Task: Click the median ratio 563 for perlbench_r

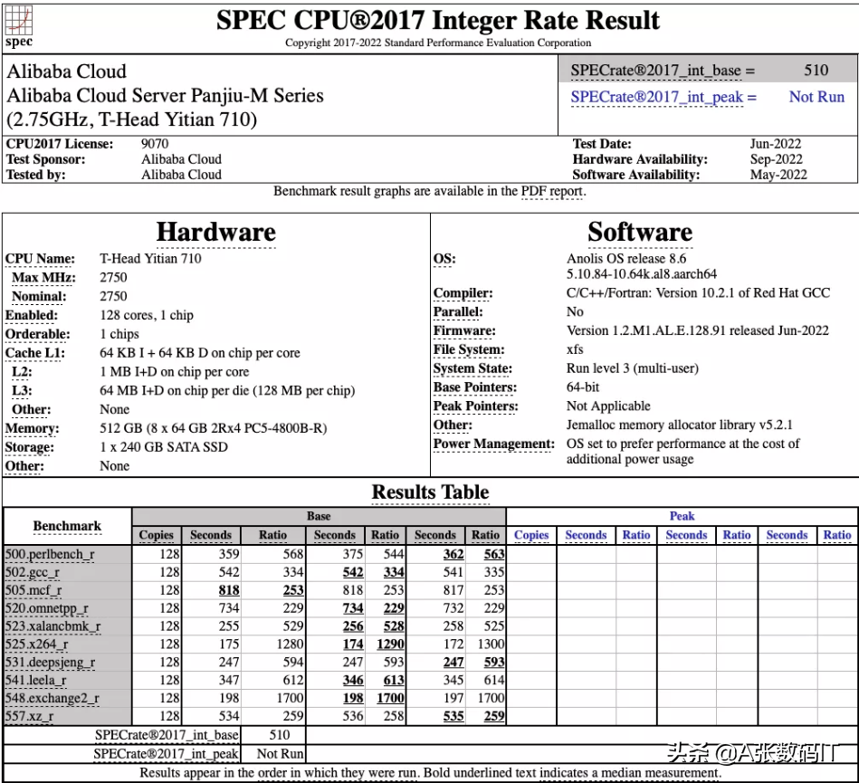Action: point(494,555)
